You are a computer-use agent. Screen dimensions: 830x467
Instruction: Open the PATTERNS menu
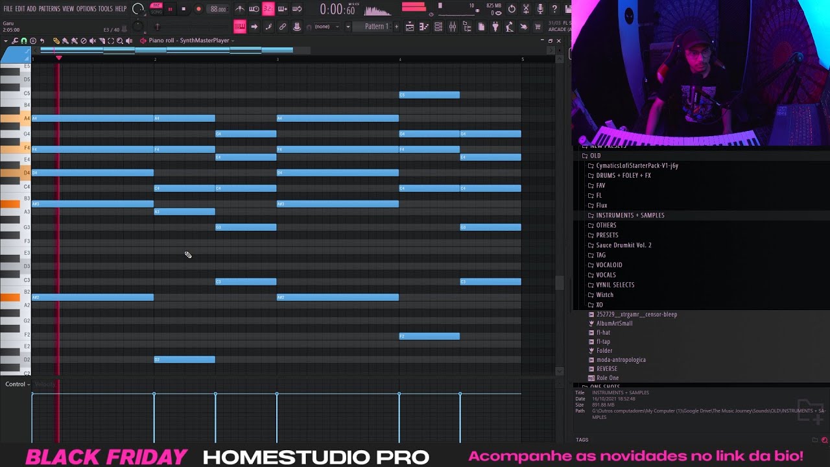[49, 8]
